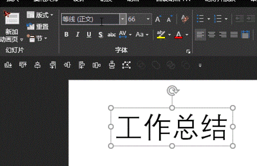Screen dimensions: 257x166
Task: Click the align objects vertical middle icon
Action: [x=67, y=65]
